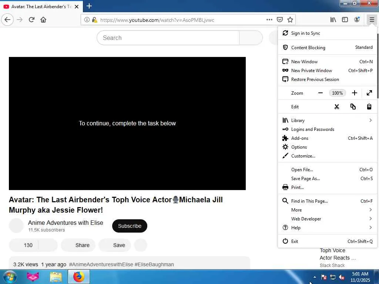
Task: Close the Avatar YouTube tab
Action: point(77,7)
